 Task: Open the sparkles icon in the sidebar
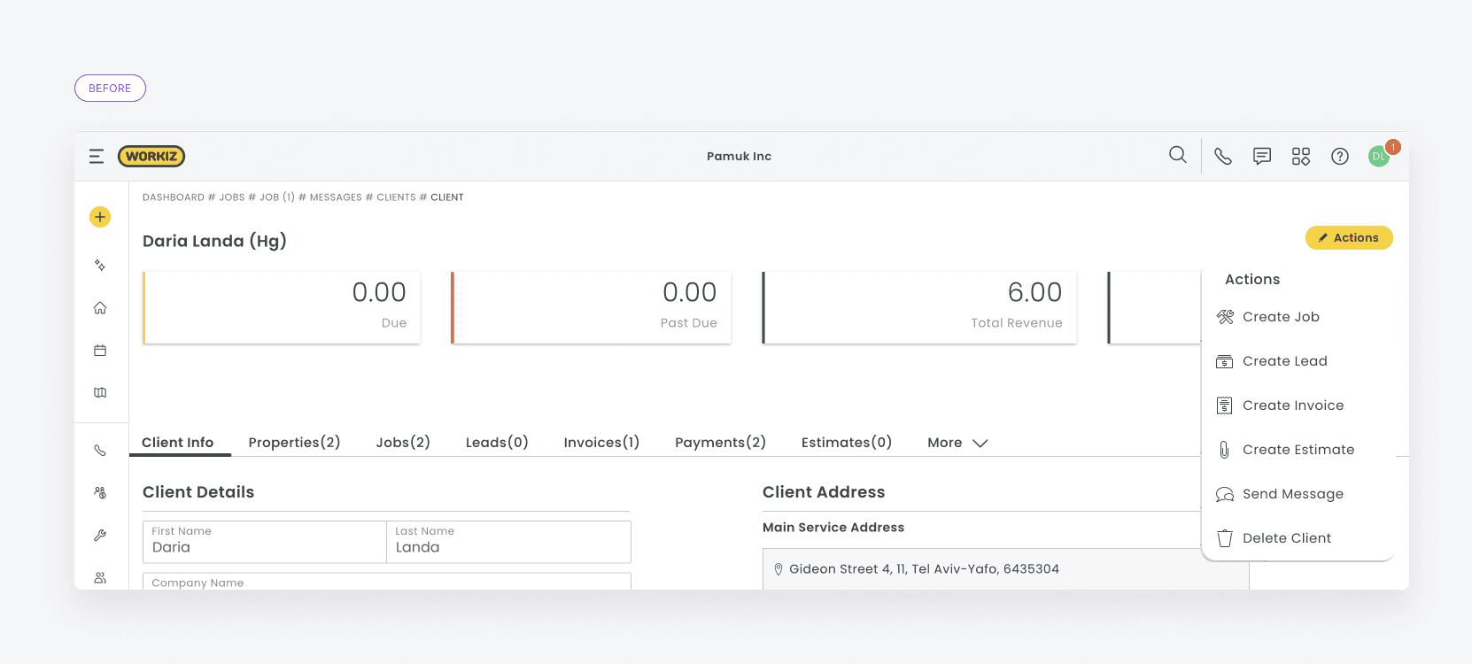click(100, 265)
